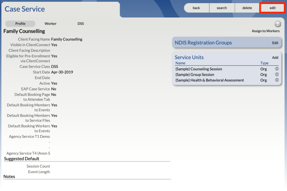Remove (Sample) Group Session service unit
The image size is (287, 191).
pos(277,75)
